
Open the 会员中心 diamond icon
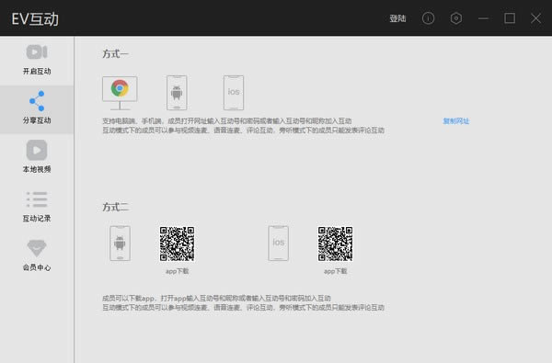[x=37, y=248]
